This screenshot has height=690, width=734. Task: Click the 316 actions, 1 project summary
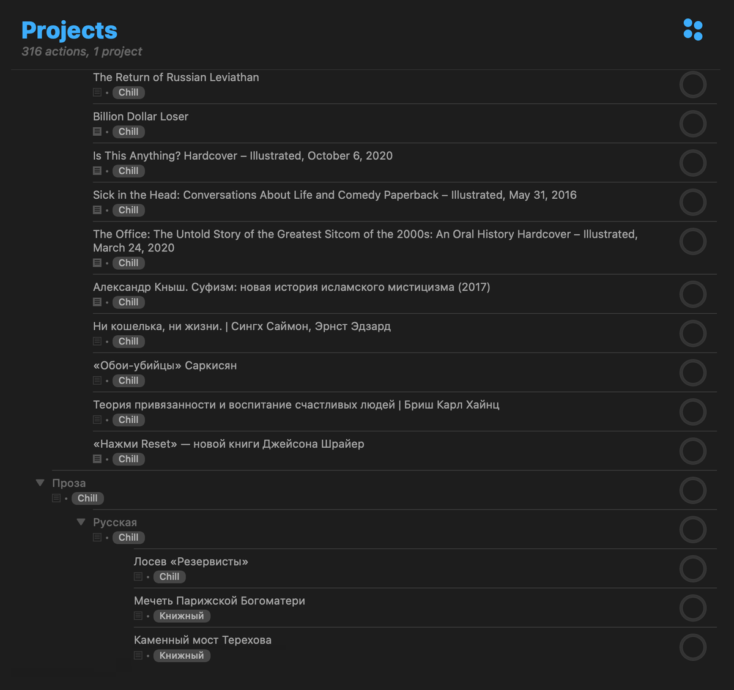[x=81, y=51]
